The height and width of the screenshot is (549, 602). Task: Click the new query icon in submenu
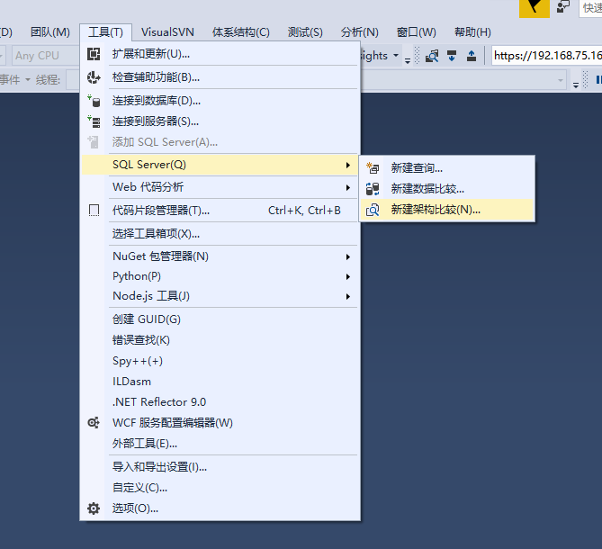click(373, 167)
